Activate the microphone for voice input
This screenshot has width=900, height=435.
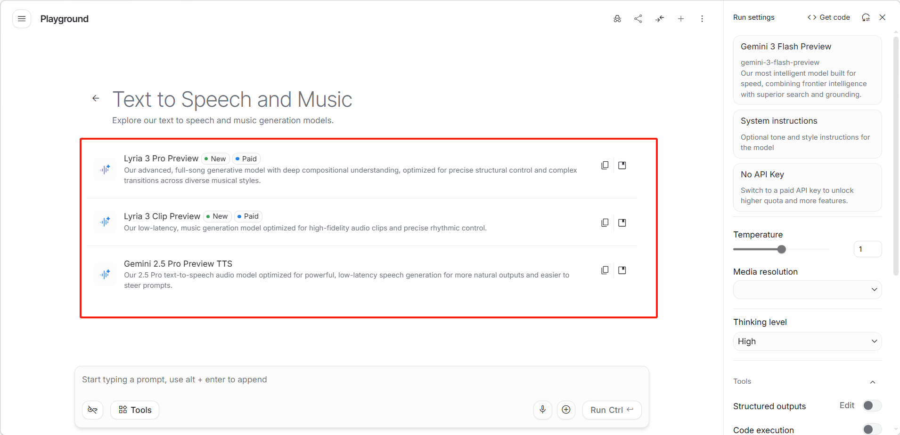pos(543,410)
